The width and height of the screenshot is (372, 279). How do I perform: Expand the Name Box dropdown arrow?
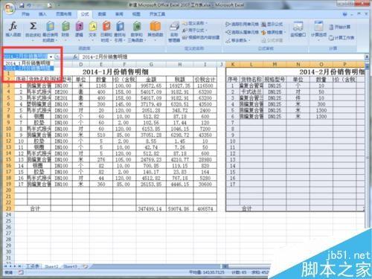51,57
